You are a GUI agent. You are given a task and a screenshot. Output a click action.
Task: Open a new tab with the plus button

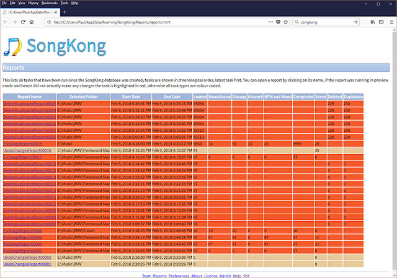(x=65, y=12)
